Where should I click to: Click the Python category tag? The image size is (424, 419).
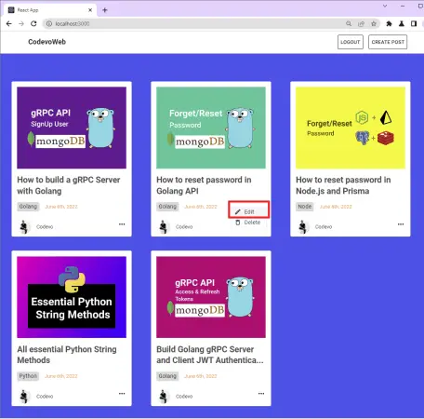[28, 376]
